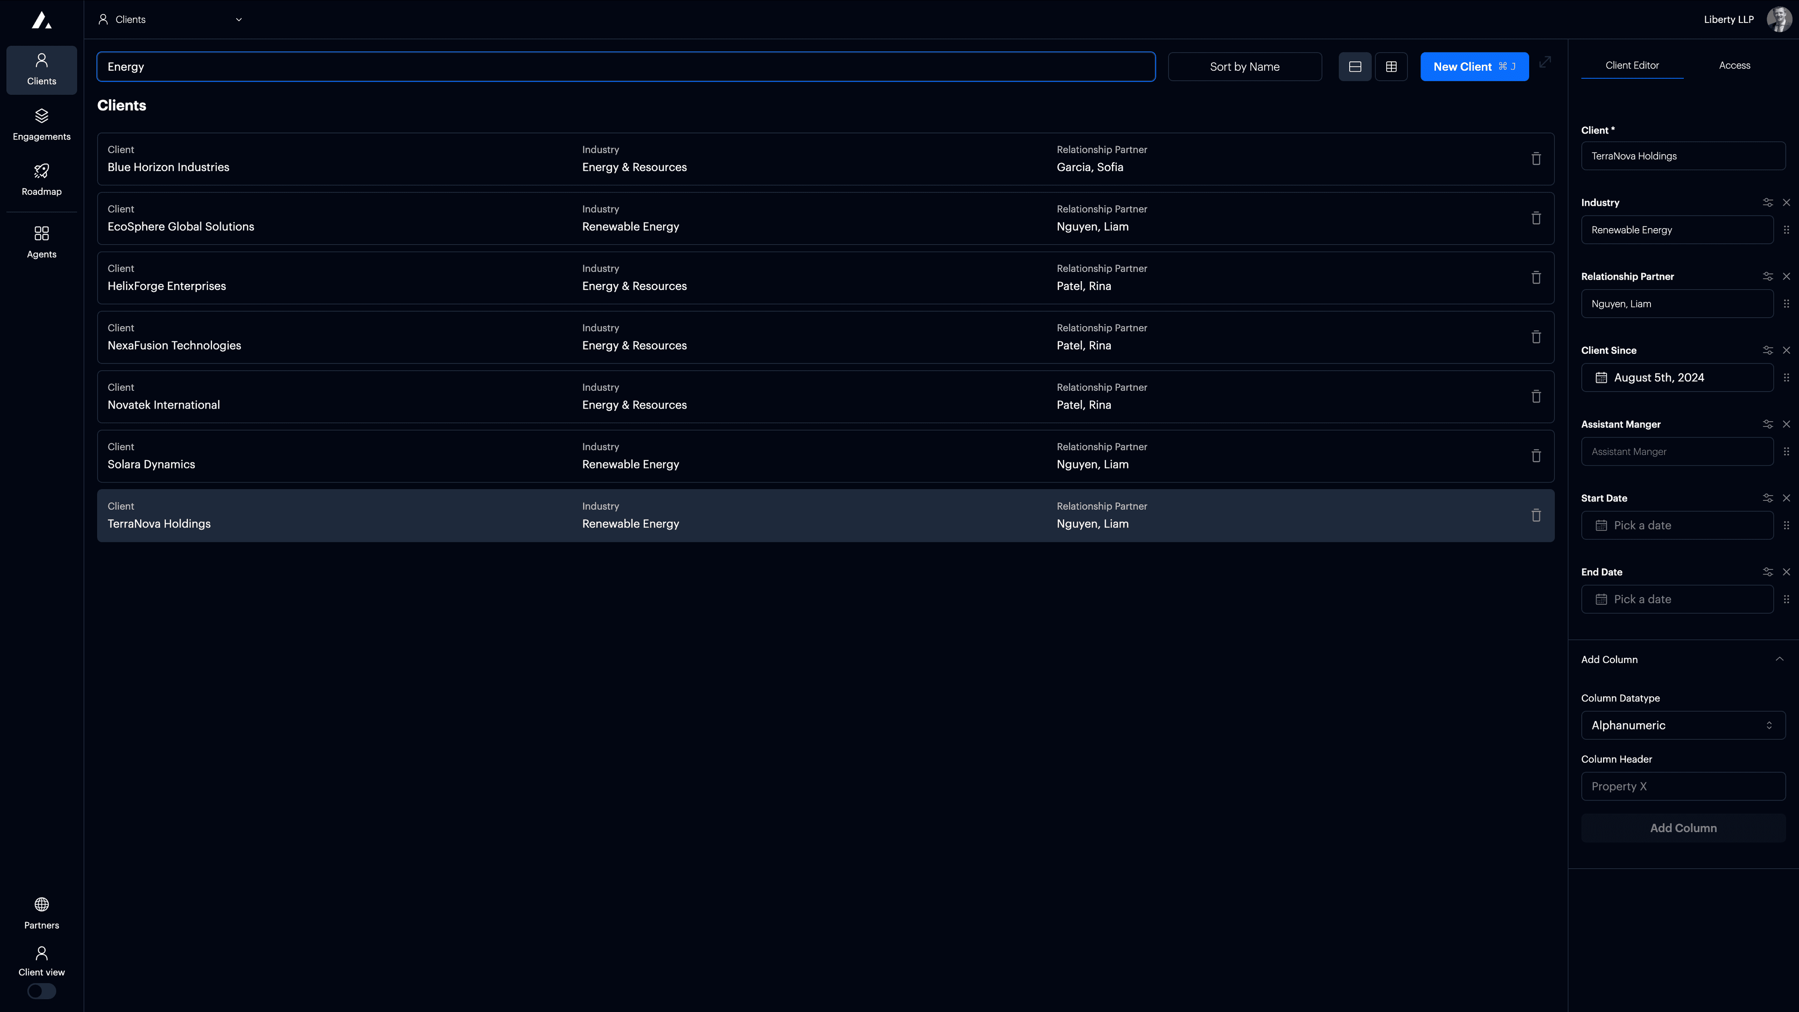Click the expand arrows icon beside New Client
The image size is (1799, 1012).
[x=1545, y=62]
